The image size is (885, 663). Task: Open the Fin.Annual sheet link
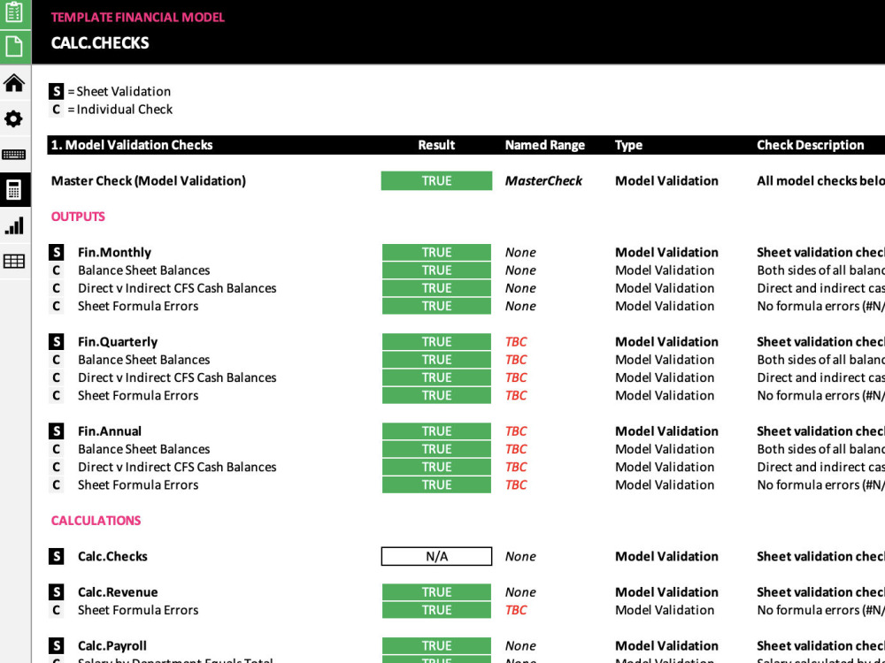click(x=110, y=431)
